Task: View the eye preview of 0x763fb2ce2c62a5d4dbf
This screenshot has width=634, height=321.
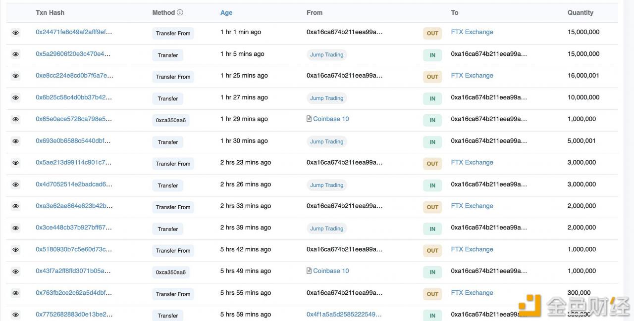Action: 15,293
